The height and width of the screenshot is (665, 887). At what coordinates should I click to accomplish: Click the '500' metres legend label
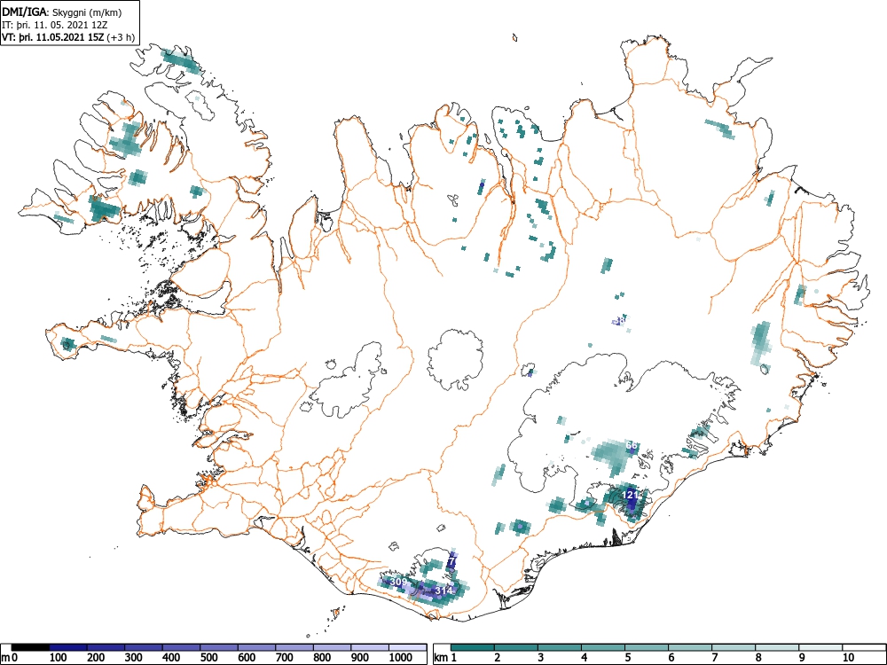208,658
